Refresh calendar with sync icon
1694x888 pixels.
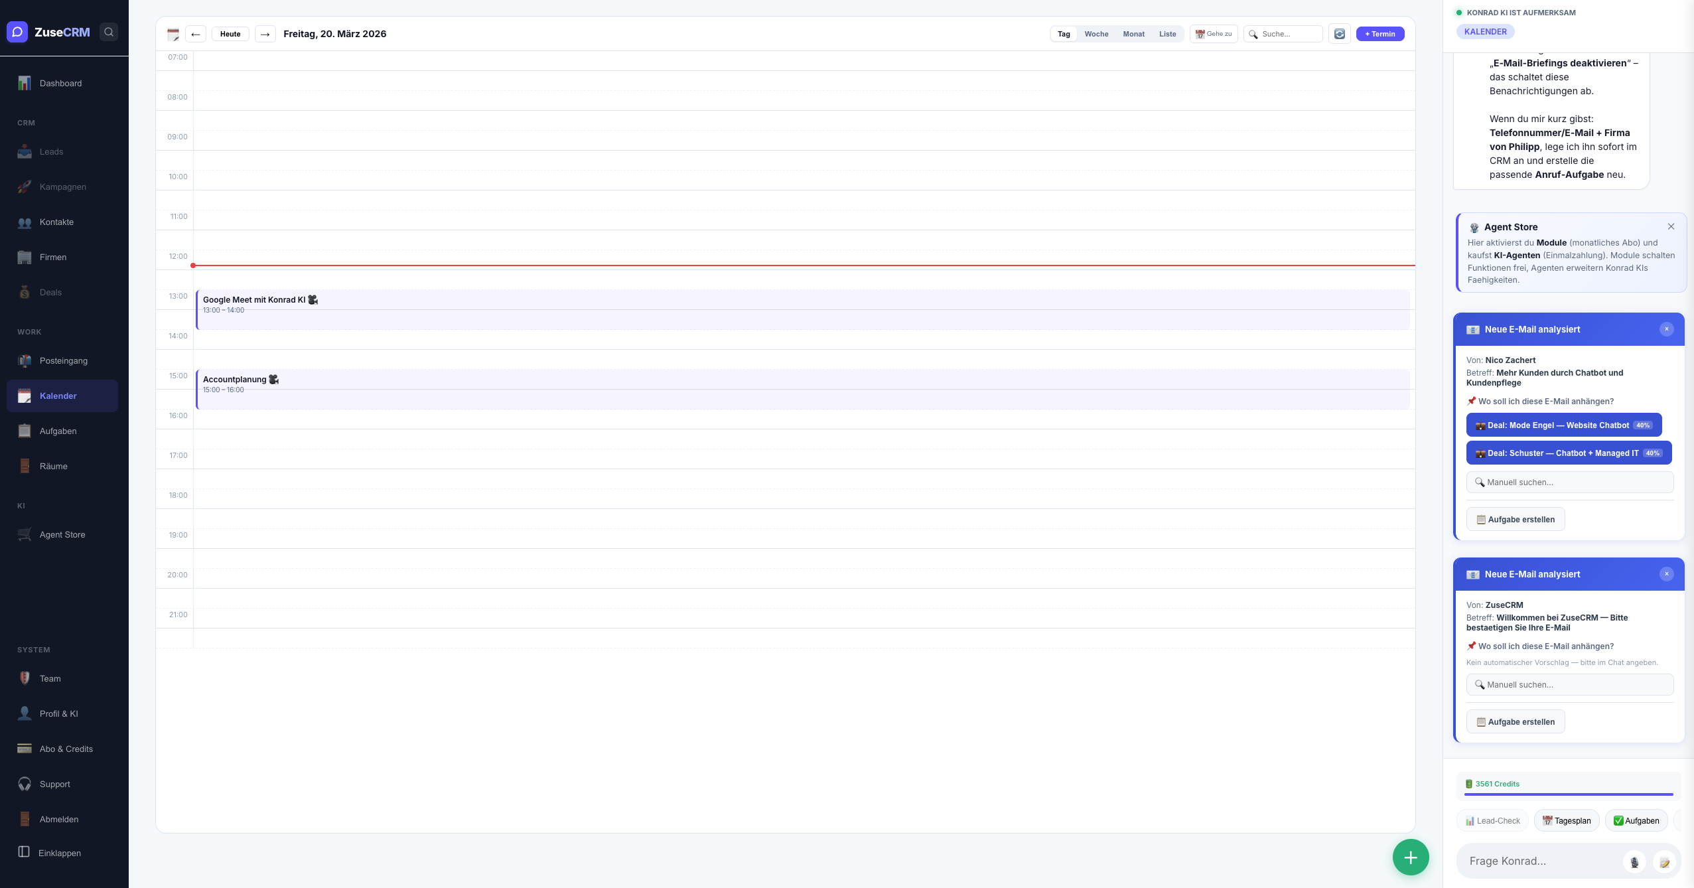click(1340, 34)
